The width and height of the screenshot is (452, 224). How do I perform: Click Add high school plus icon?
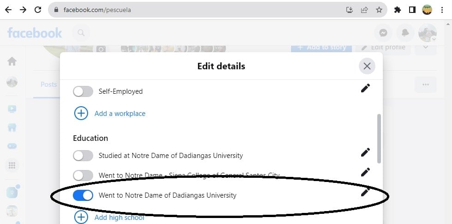(x=81, y=217)
